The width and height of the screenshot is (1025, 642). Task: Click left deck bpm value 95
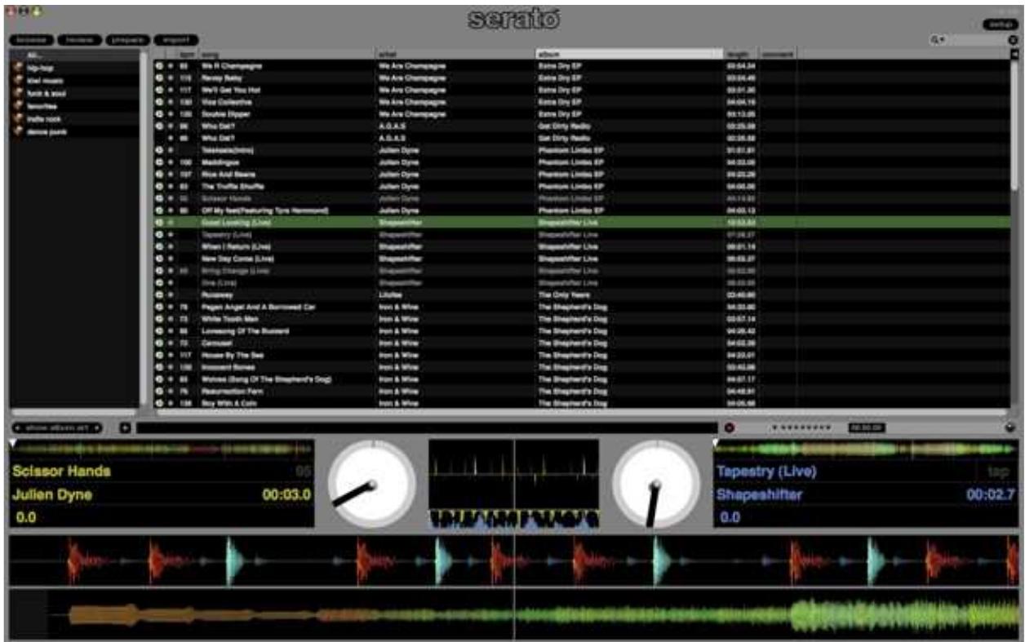coord(304,472)
